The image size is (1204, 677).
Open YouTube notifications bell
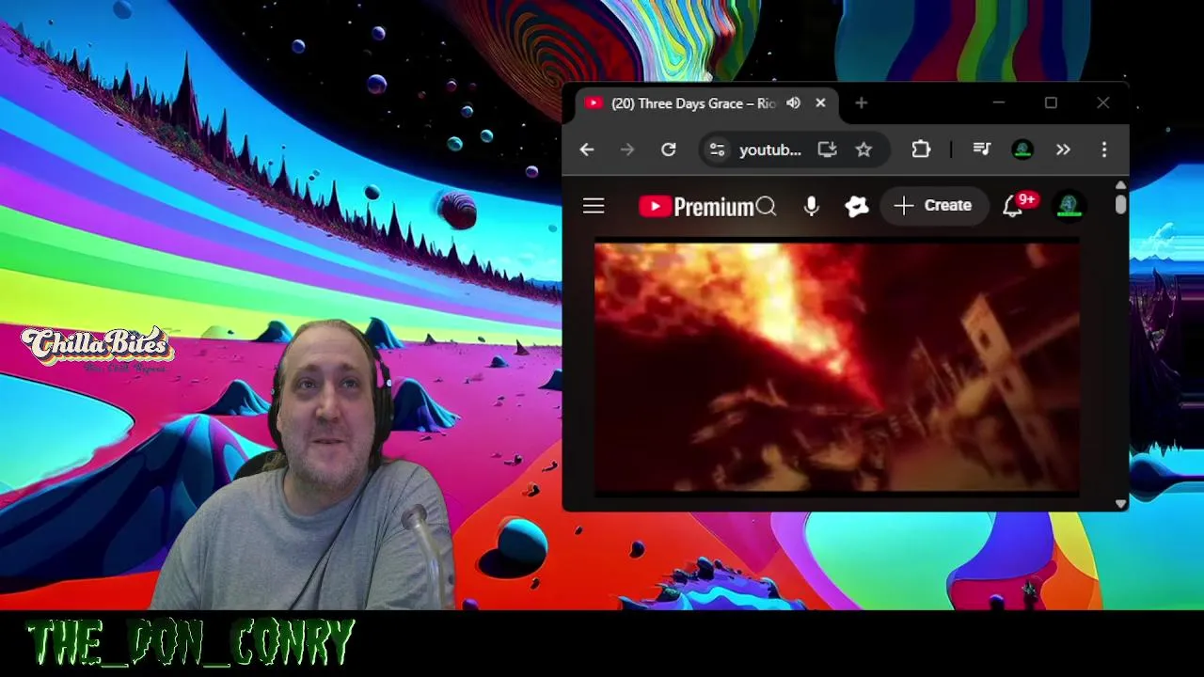(x=1013, y=206)
